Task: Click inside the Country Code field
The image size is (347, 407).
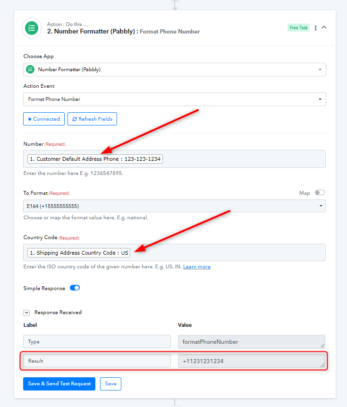Action: coord(227,253)
